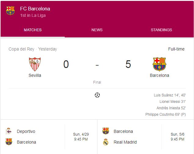The width and height of the screenshot is (194, 154).
Task: Open the Sevilla team name
Action: point(35,75)
